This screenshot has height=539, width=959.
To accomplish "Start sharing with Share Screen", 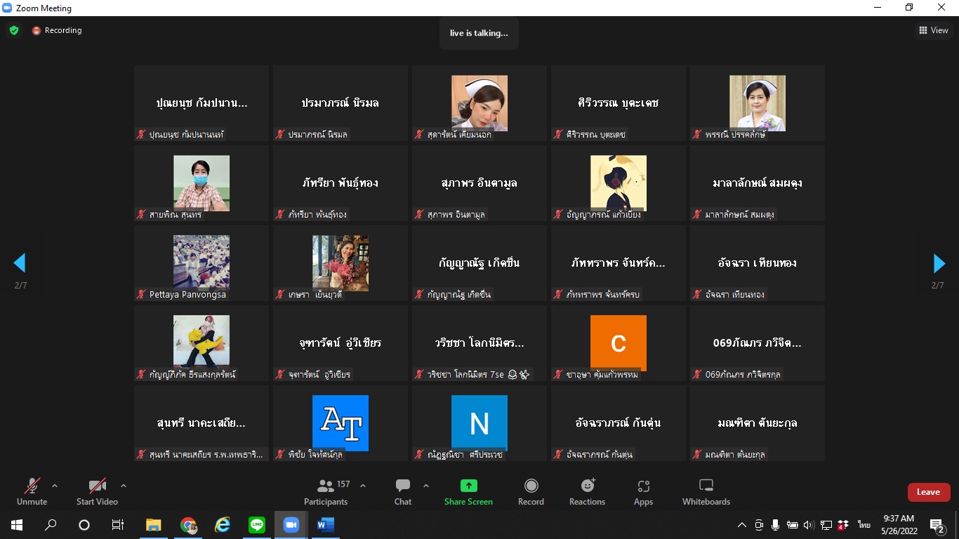I will pyautogui.click(x=468, y=491).
